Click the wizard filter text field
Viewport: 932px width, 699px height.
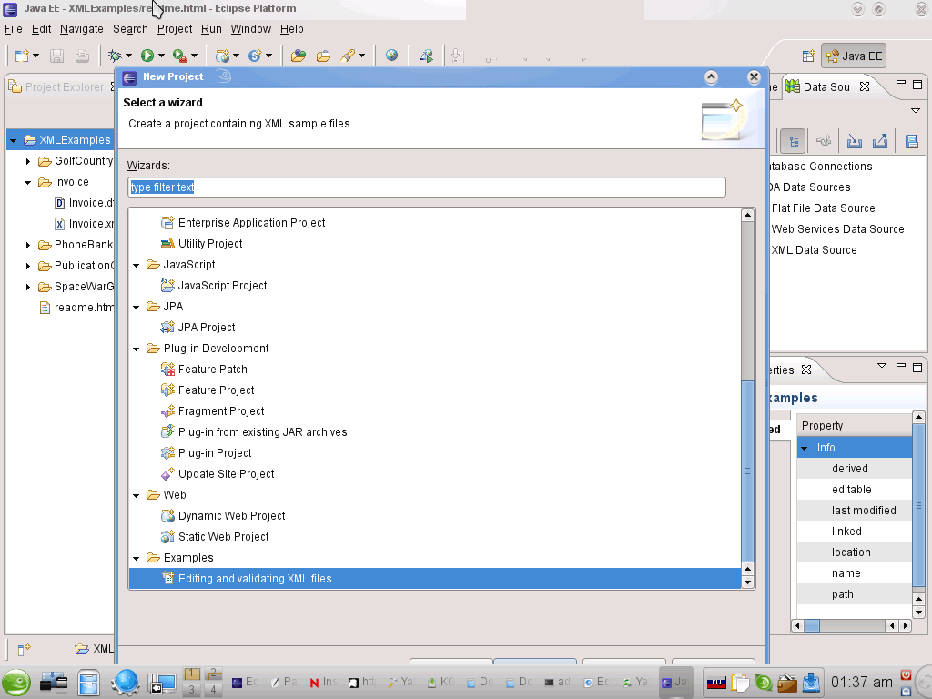tap(427, 187)
